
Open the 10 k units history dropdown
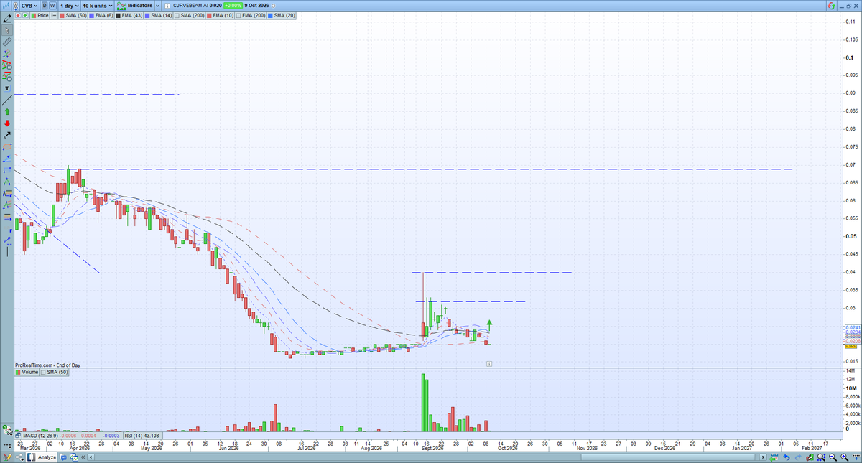coord(97,6)
